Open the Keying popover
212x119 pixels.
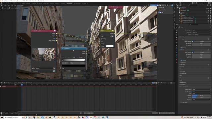click(x=12, y=113)
